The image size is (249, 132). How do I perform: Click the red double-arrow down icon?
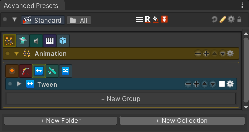[164, 19]
